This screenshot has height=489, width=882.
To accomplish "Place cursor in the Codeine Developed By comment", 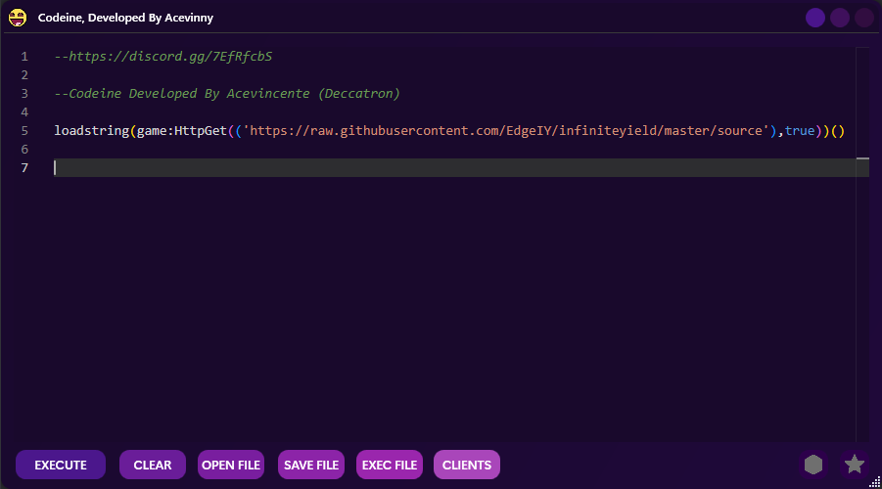I will click(227, 94).
